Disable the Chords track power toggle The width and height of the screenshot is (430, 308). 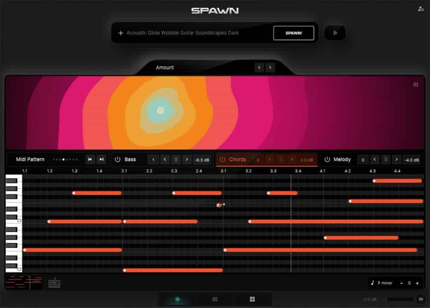(x=223, y=159)
